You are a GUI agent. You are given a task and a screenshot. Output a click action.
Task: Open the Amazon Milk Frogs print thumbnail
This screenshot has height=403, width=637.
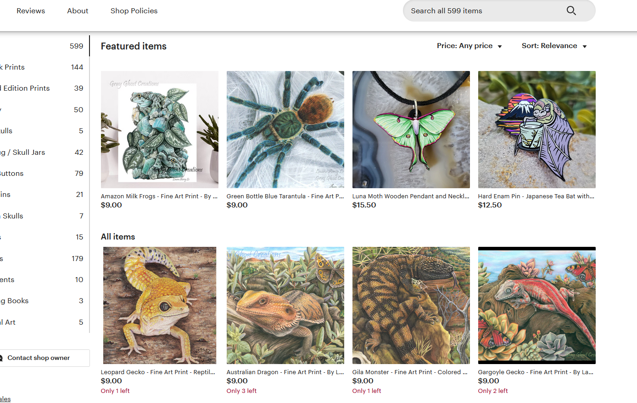pos(159,129)
